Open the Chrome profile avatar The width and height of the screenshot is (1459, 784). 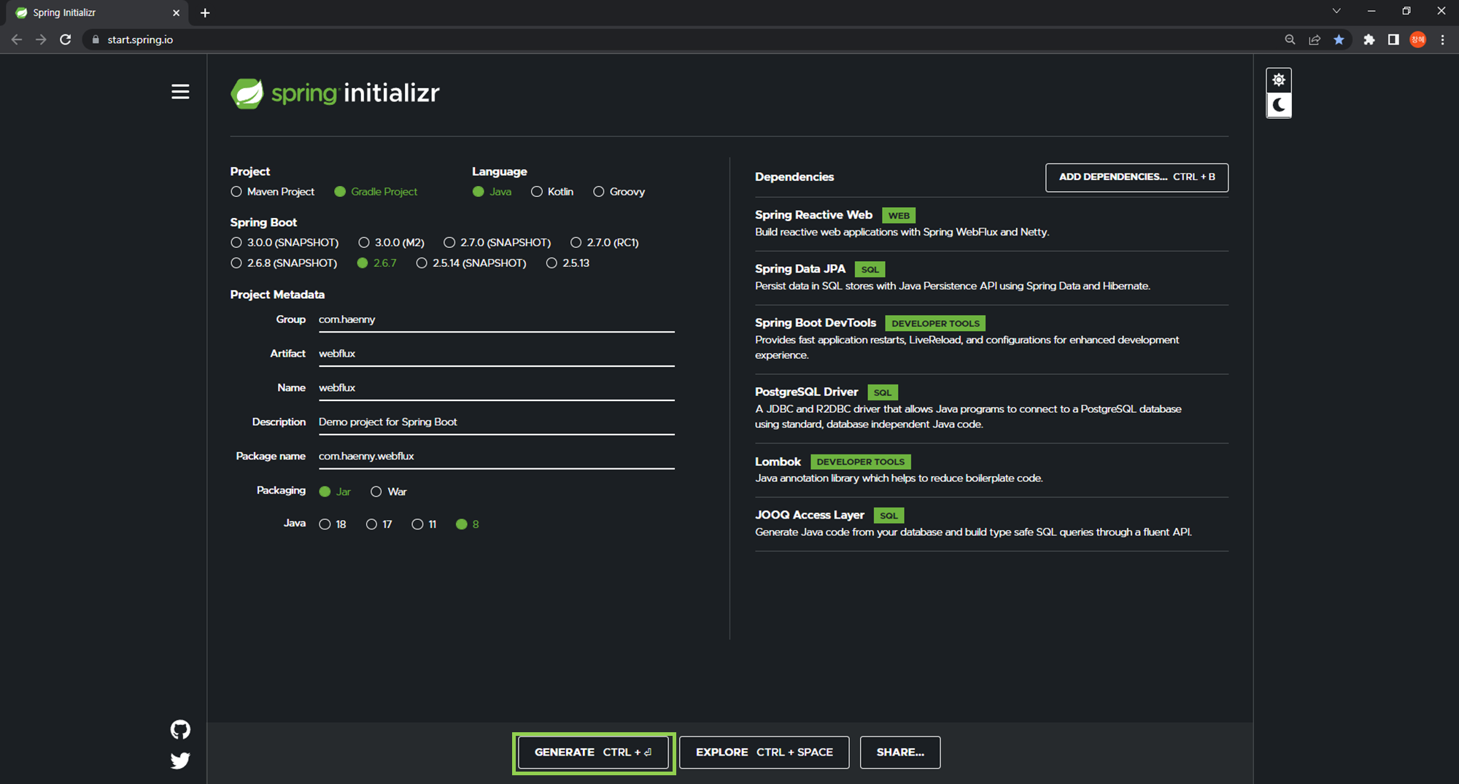[1418, 39]
